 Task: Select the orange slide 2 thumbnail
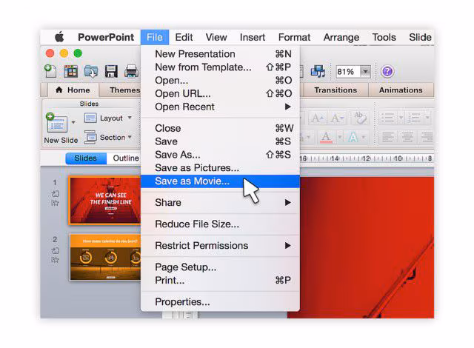(105, 257)
